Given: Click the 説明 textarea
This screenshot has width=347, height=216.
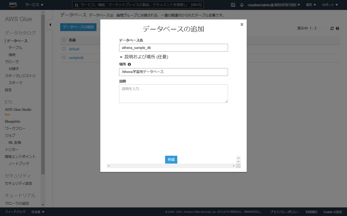Looking at the screenshot, I should (x=173, y=94).
